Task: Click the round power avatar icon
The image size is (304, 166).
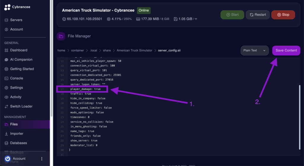Action: point(7,159)
